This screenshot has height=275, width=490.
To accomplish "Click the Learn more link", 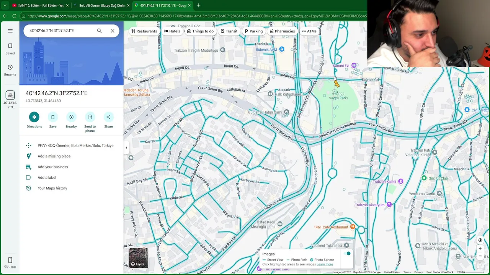I will click(x=325, y=264).
